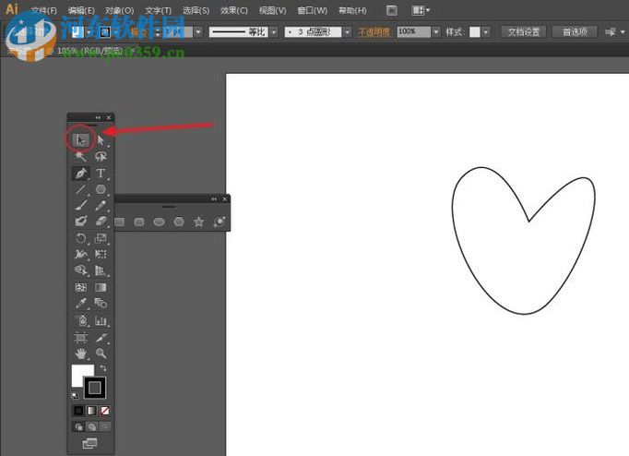Open the 视图(V) menu
Screen dimensions: 629x456
pos(272,11)
